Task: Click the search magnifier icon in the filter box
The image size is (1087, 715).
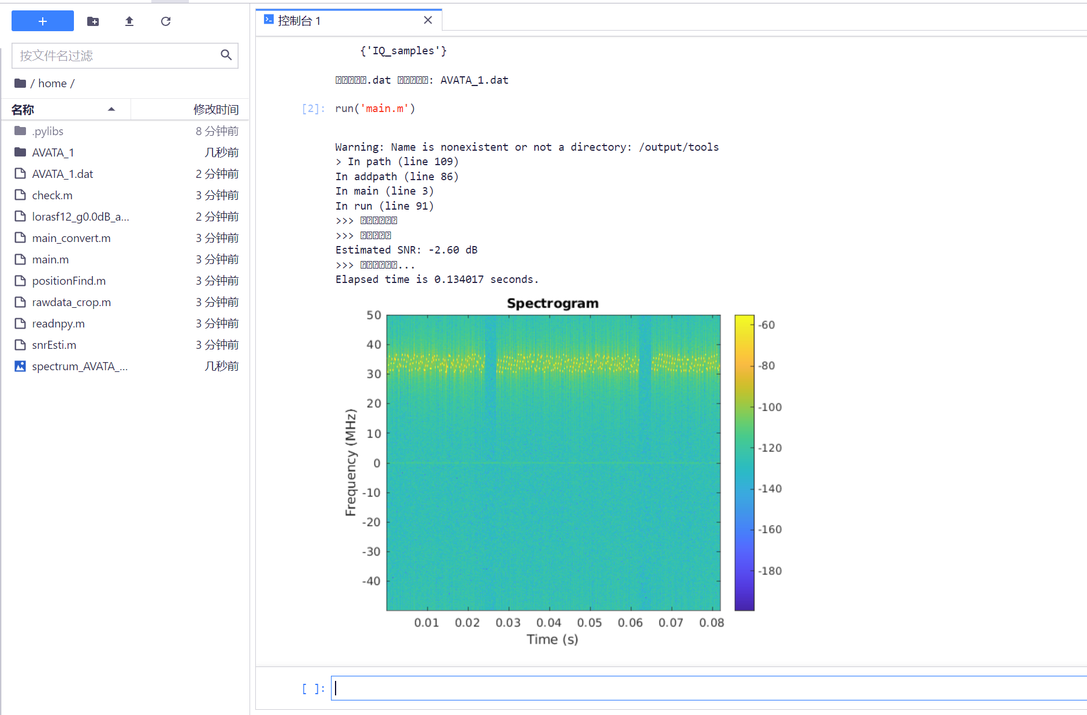Action: [226, 55]
